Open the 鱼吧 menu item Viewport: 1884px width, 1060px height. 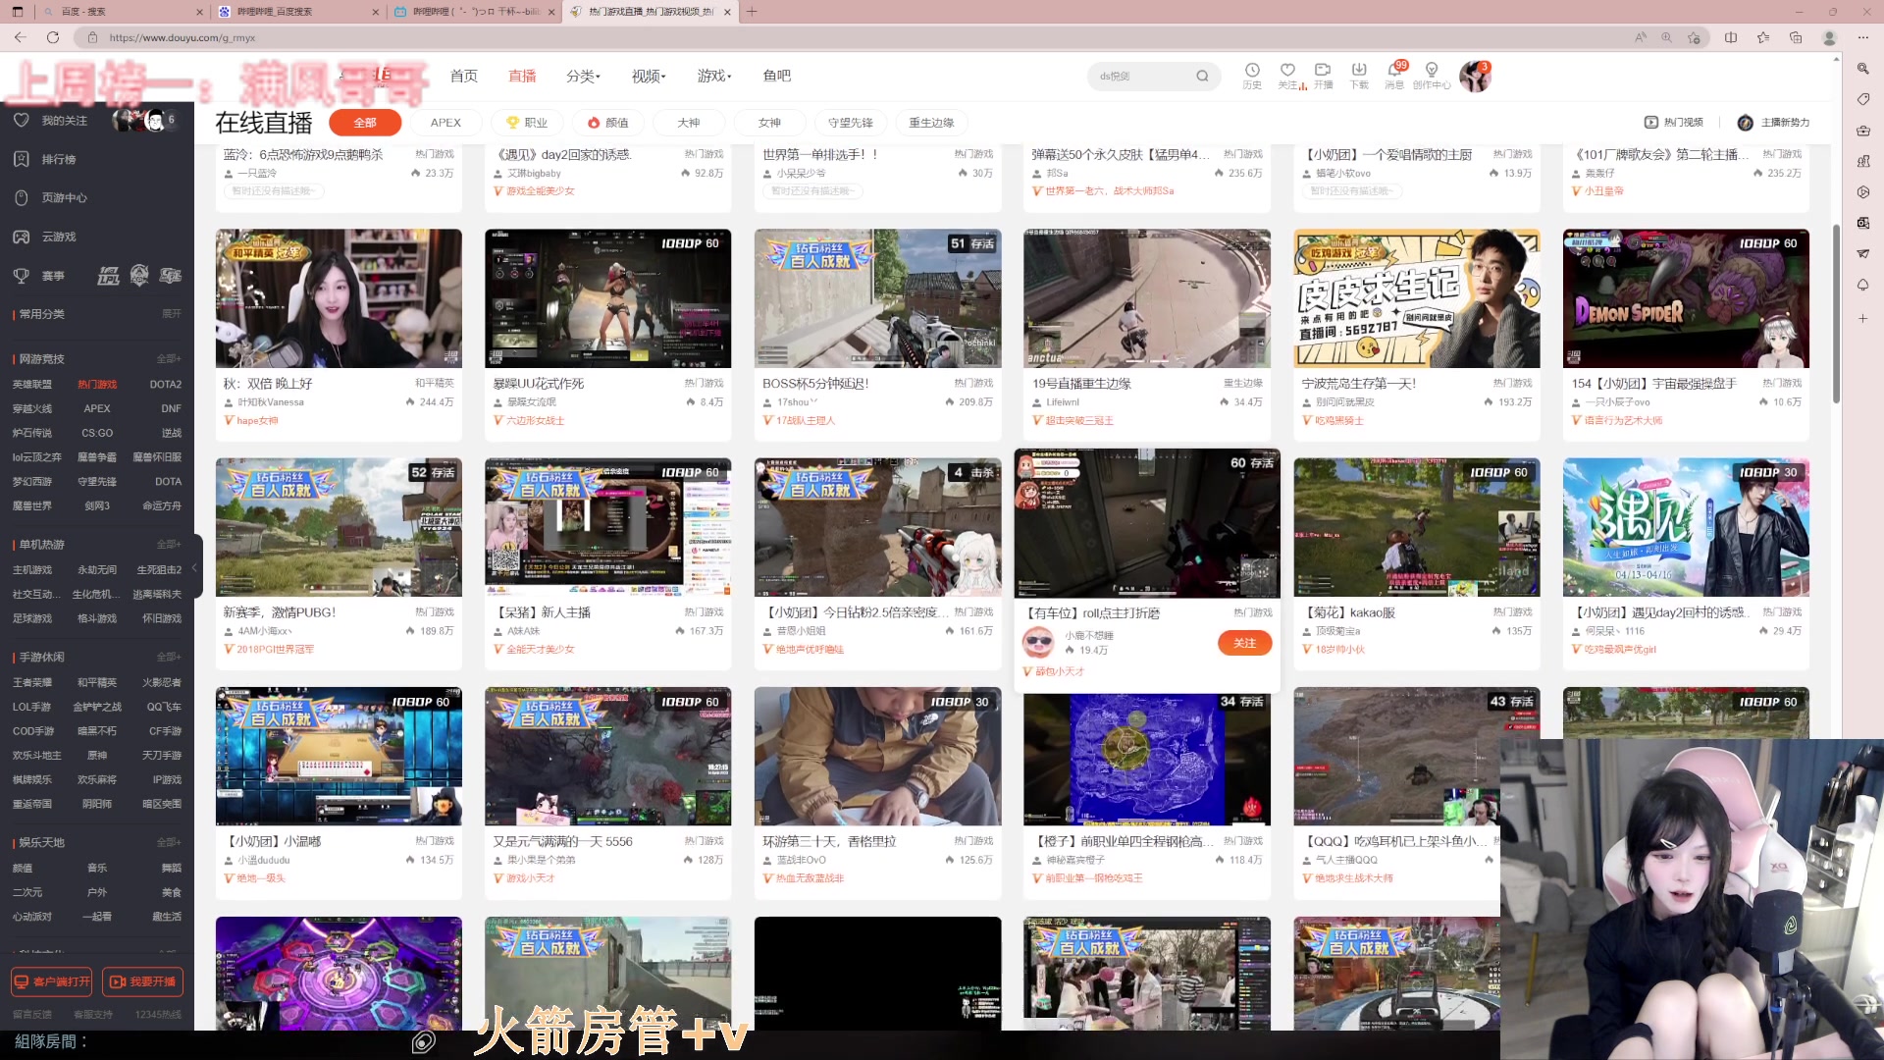(776, 76)
